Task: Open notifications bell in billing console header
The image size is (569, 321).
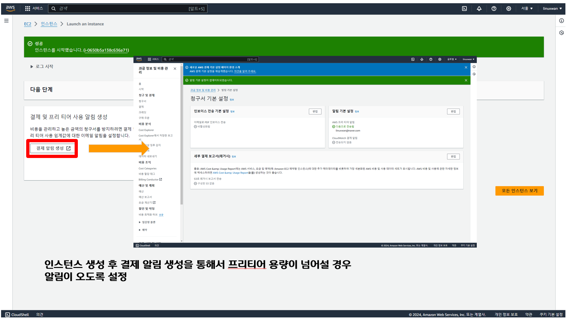Action: point(422,59)
